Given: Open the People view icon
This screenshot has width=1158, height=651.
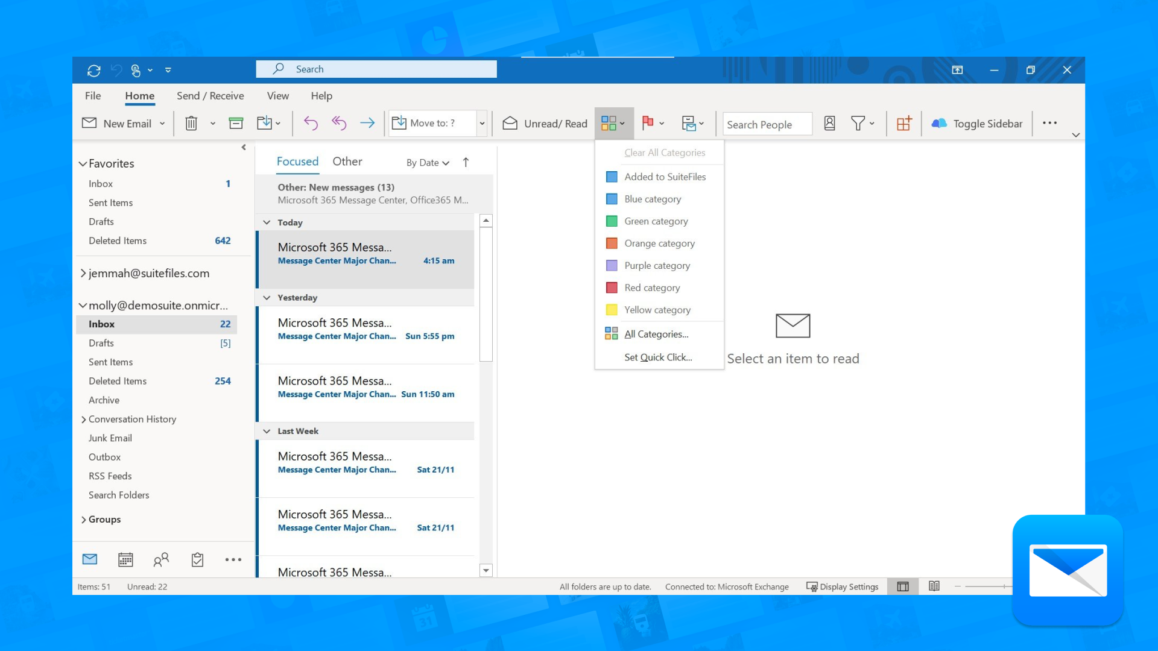Looking at the screenshot, I should coord(161,559).
